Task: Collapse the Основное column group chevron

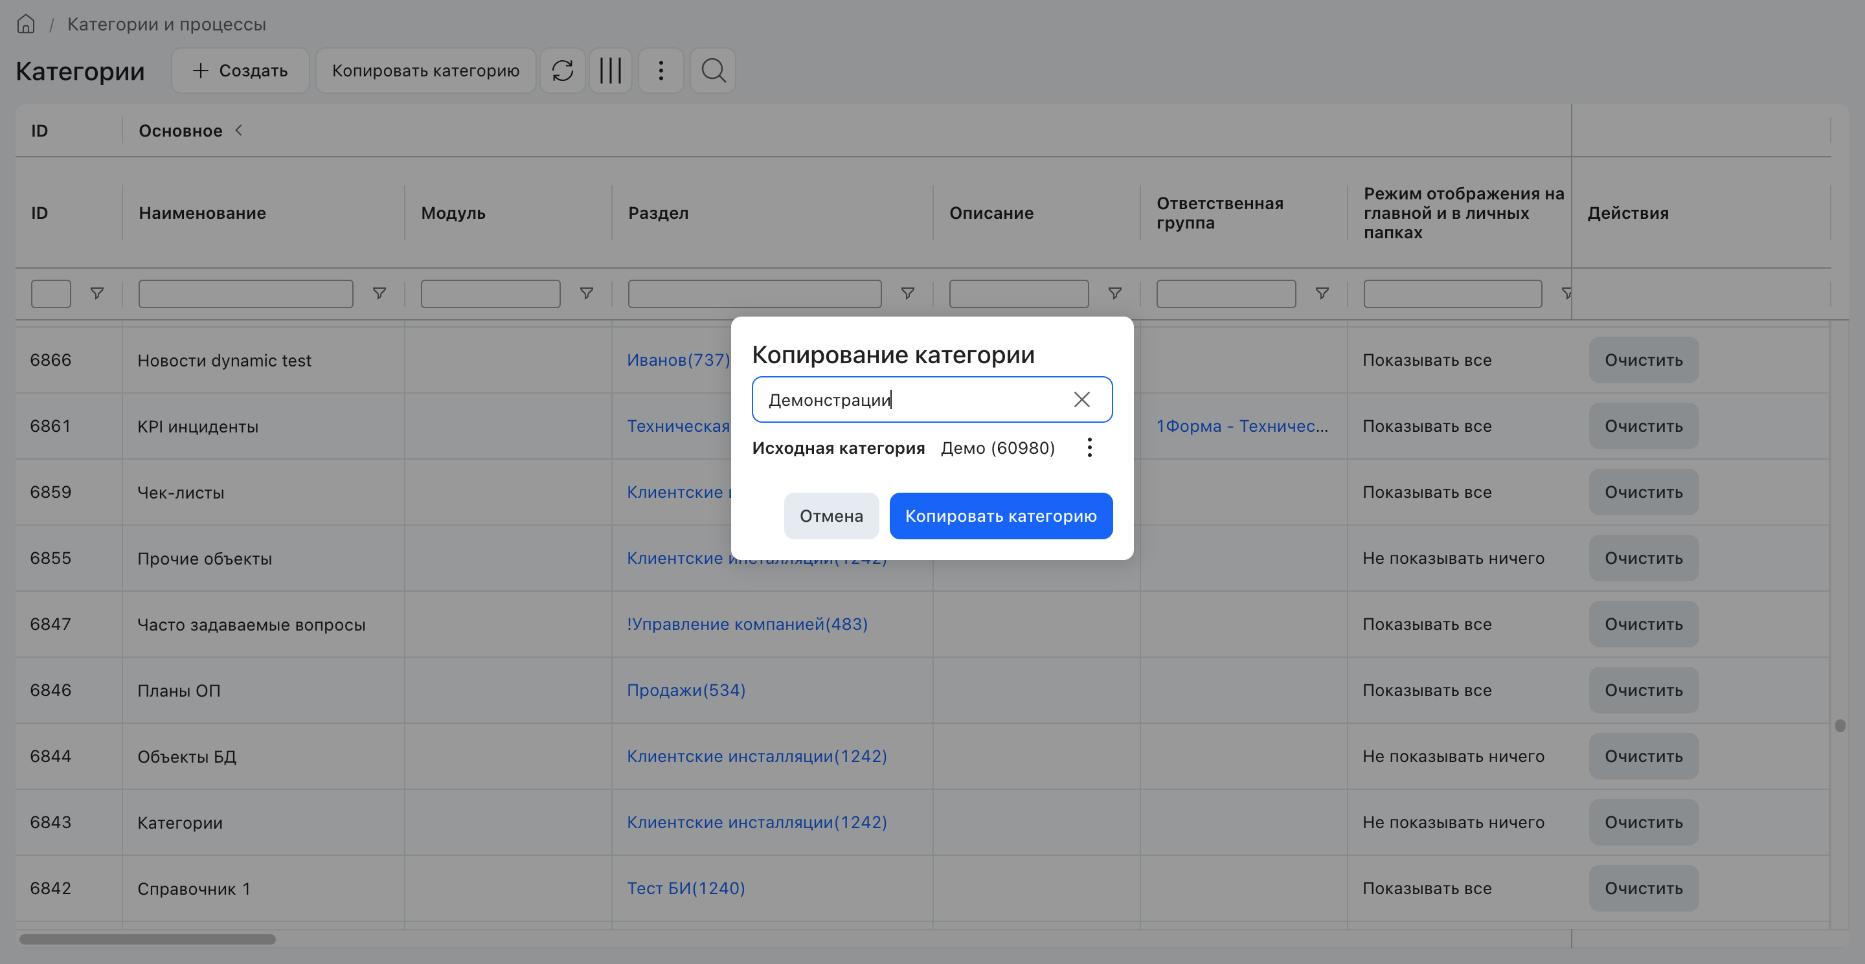Action: [x=238, y=130]
